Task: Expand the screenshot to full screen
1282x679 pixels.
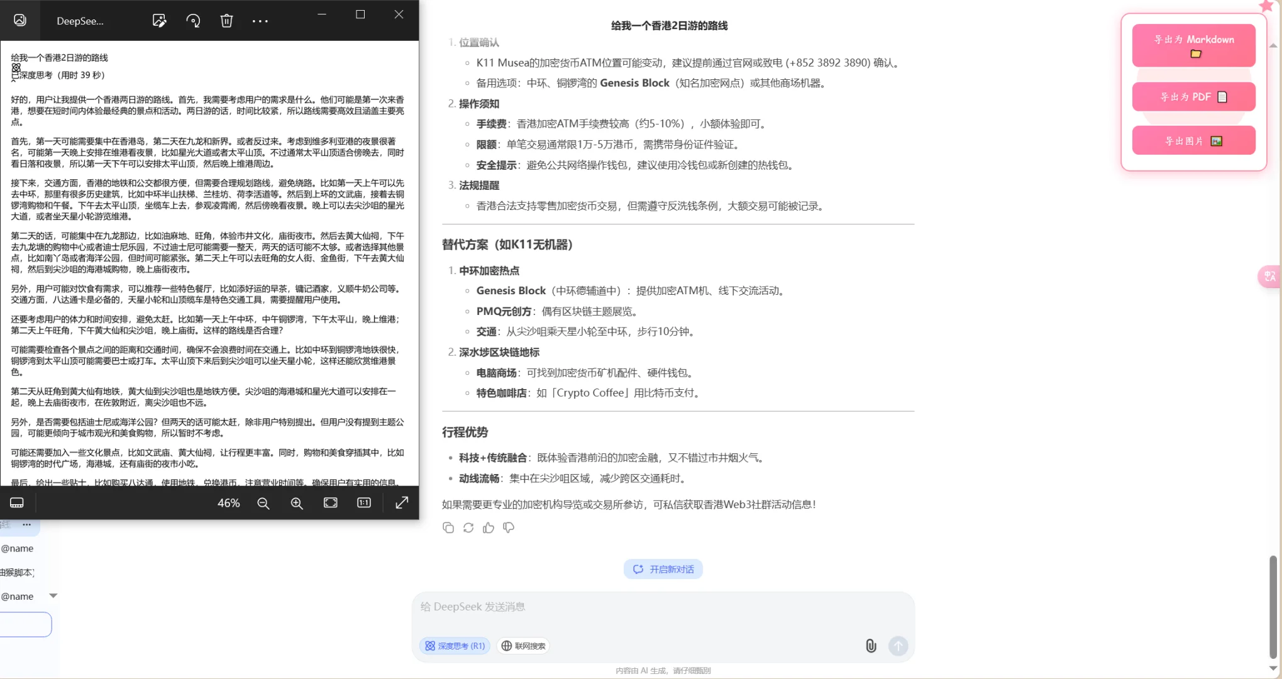Action: pos(402,502)
